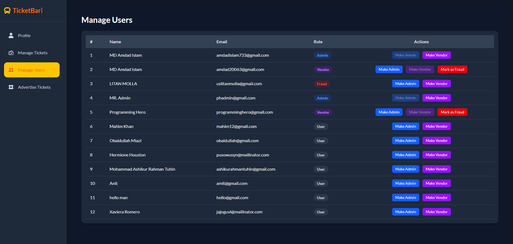The height and width of the screenshot is (244, 513).
Task: Open Manage Tickets from the sidebar
Action: (x=32, y=53)
